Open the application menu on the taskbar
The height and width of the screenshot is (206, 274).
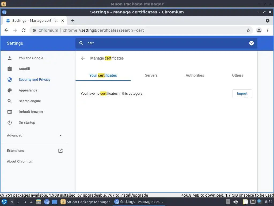click(4, 202)
